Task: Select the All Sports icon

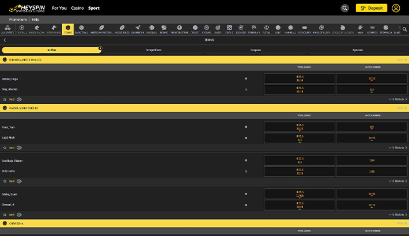Action: pyautogui.click(x=7, y=29)
